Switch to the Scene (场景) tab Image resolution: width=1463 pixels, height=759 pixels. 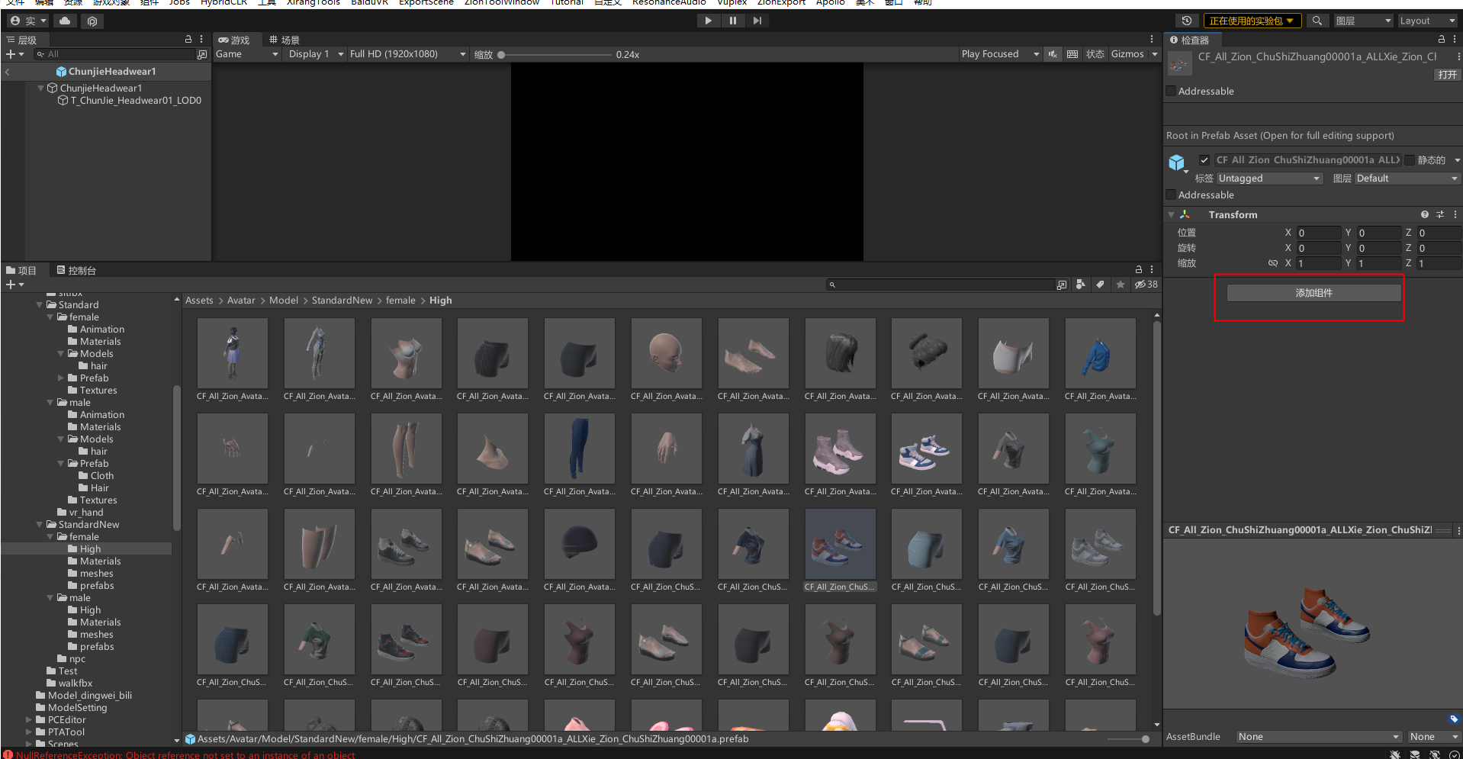pyautogui.click(x=284, y=40)
